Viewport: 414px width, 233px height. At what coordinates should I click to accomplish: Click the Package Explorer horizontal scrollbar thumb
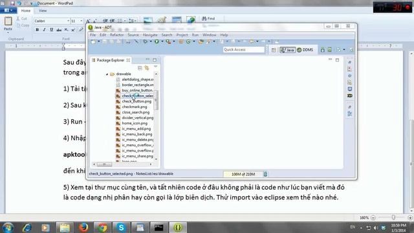(104, 164)
